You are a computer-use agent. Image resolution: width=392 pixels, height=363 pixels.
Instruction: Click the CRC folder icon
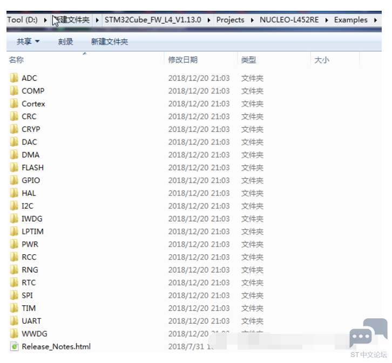point(14,116)
